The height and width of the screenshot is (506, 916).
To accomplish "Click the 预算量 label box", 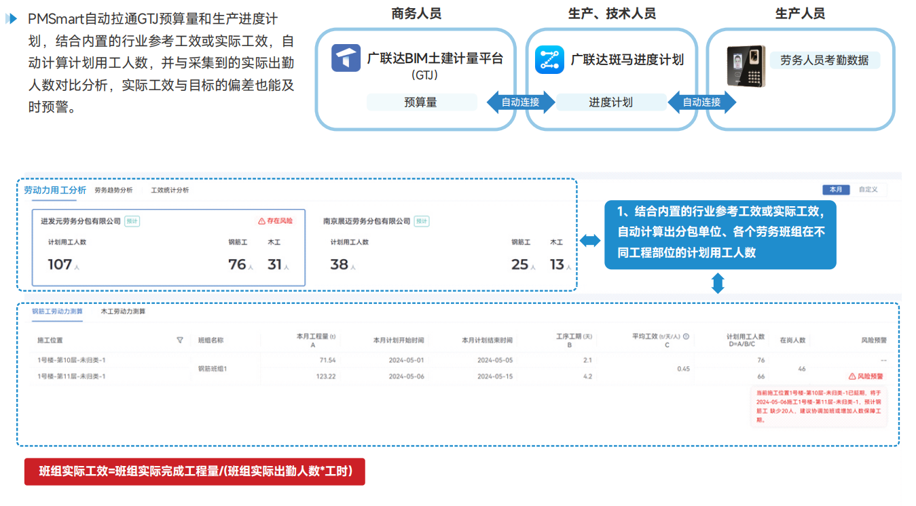I will tap(420, 102).
